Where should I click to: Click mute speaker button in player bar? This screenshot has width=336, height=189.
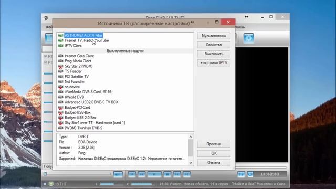[118, 174]
